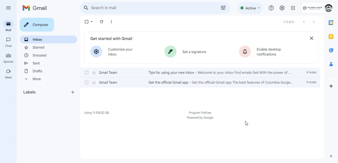The width and height of the screenshot is (338, 163).
Task: Open the Settings gear icon
Action: [x=282, y=8]
